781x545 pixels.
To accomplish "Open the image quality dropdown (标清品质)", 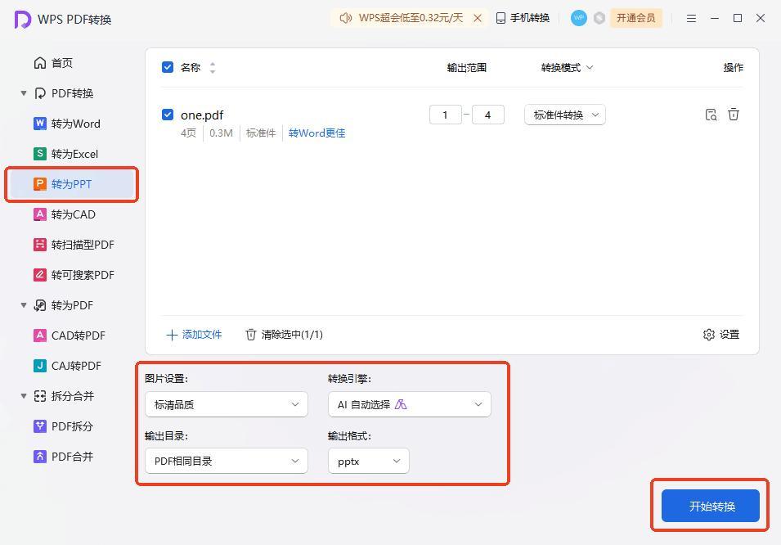I will click(x=226, y=404).
